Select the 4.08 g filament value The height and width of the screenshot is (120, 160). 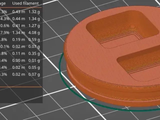pyautogui.click(x=34, y=33)
